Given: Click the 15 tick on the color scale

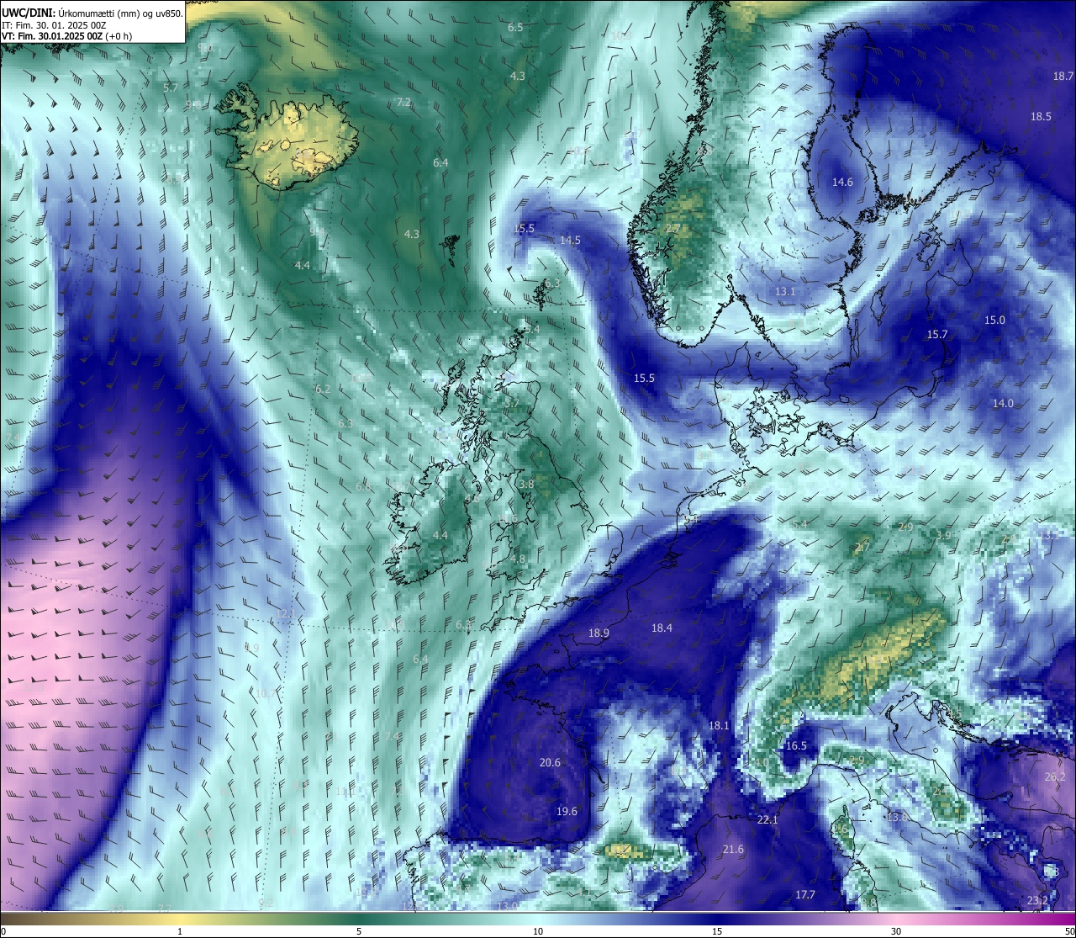Looking at the screenshot, I should pyautogui.click(x=717, y=930).
